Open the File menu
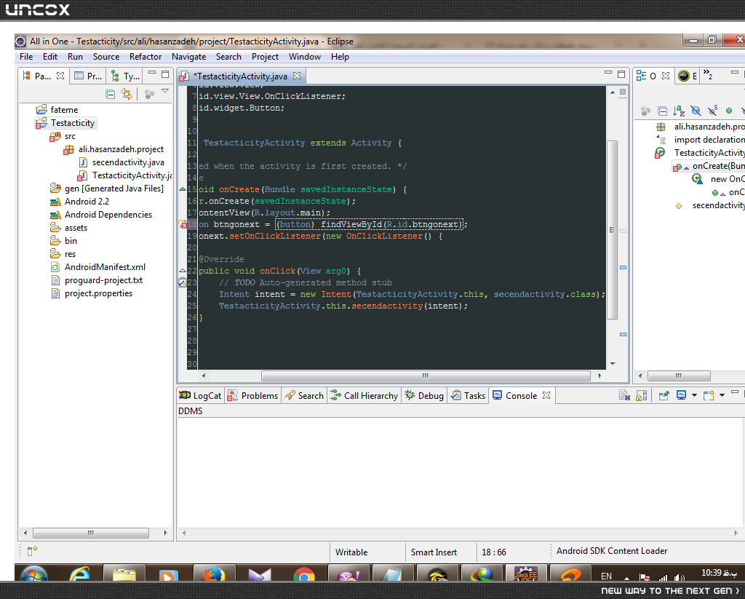This screenshot has width=745, height=599. pyautogui.click(x=26, y=57)
